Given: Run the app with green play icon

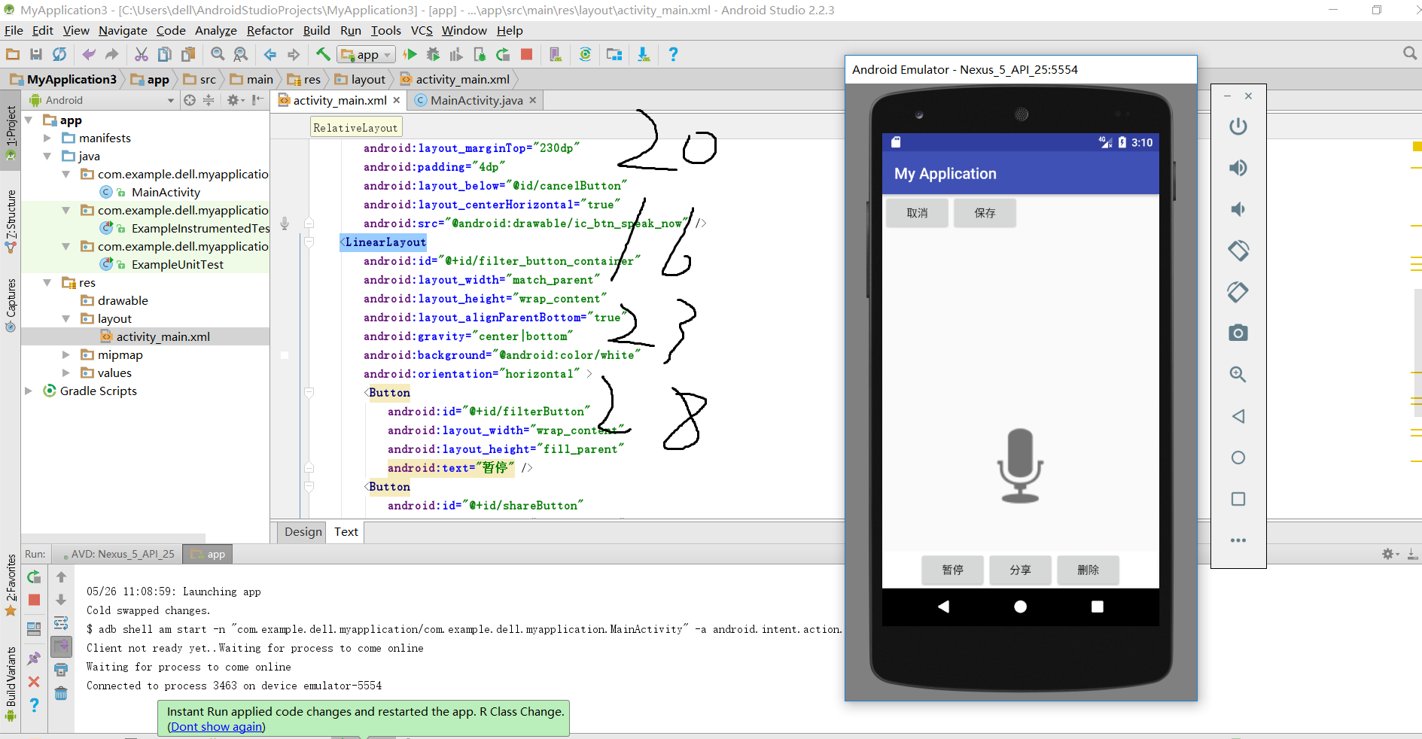Looking at the screenshot, I should (x=410, y=54).
